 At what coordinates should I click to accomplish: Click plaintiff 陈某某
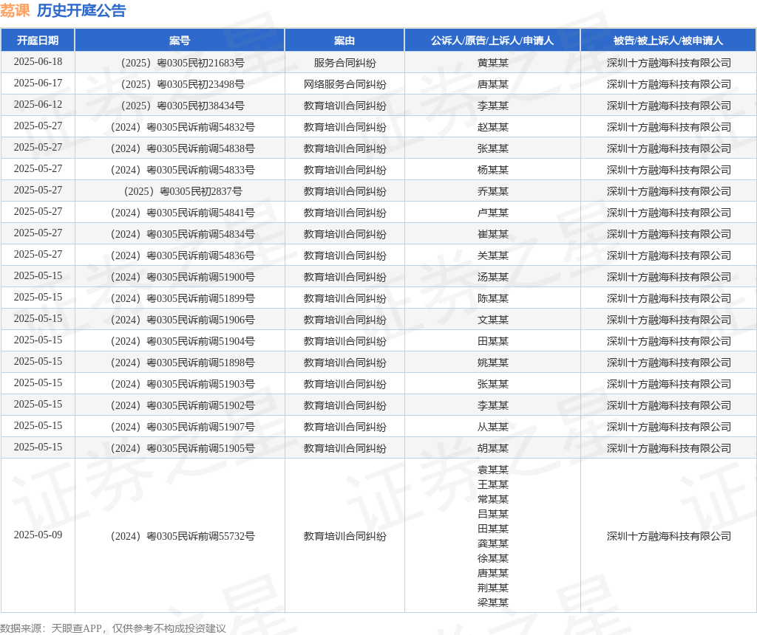tap(493, 298)
